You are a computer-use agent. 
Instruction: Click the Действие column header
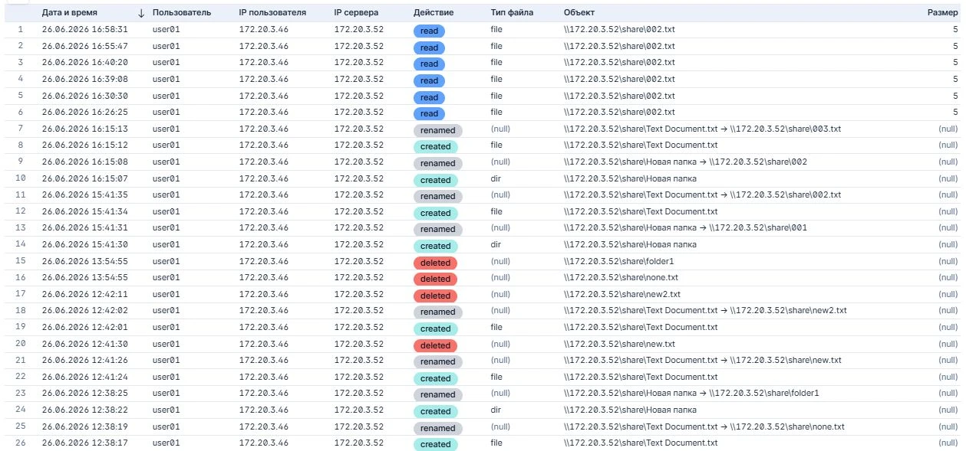tap(434, 13)
